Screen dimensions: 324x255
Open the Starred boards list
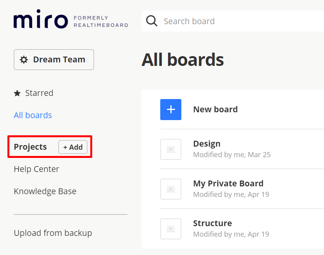pos(39,93)
